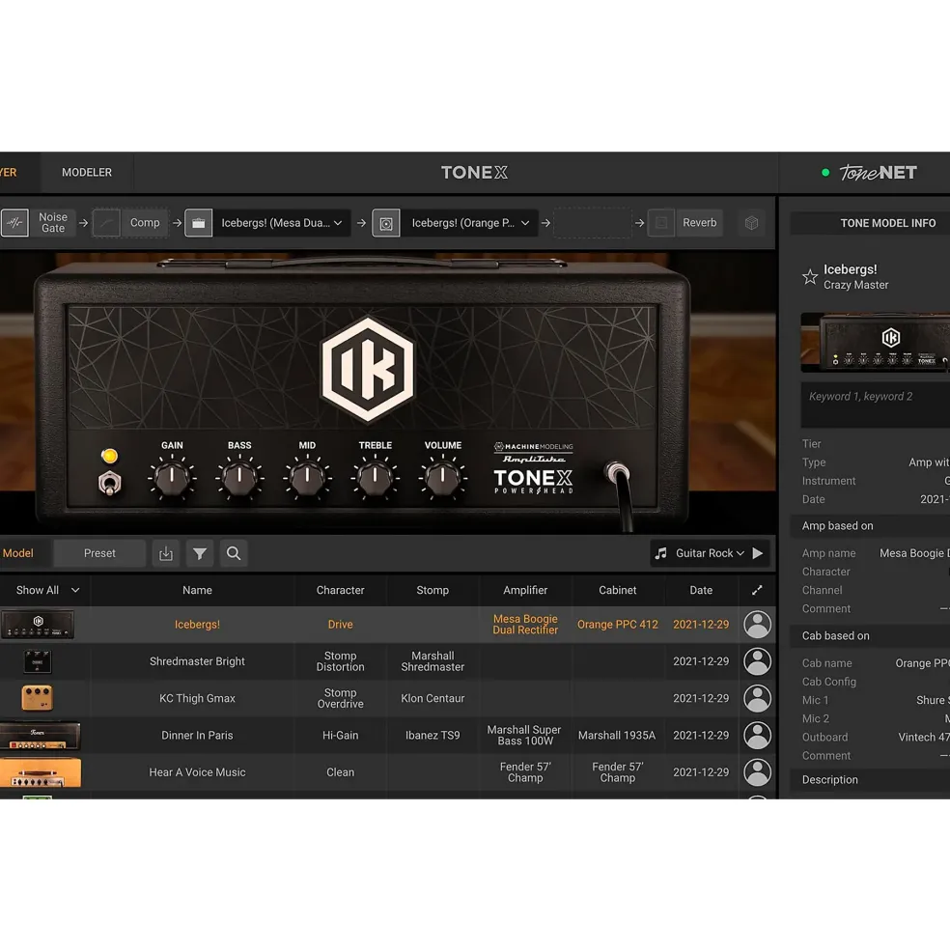Viewport: 950px width, 951px height.
Task: Click user avatar in KC Thigh Gmax row
Action: [757, 698]
